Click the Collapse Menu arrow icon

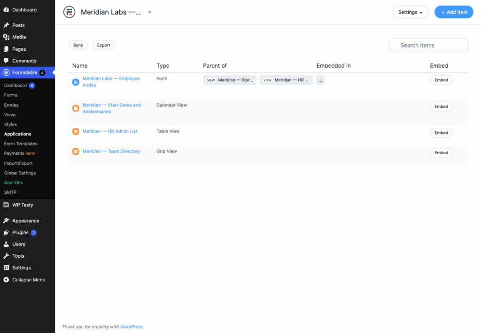[6, 279]
